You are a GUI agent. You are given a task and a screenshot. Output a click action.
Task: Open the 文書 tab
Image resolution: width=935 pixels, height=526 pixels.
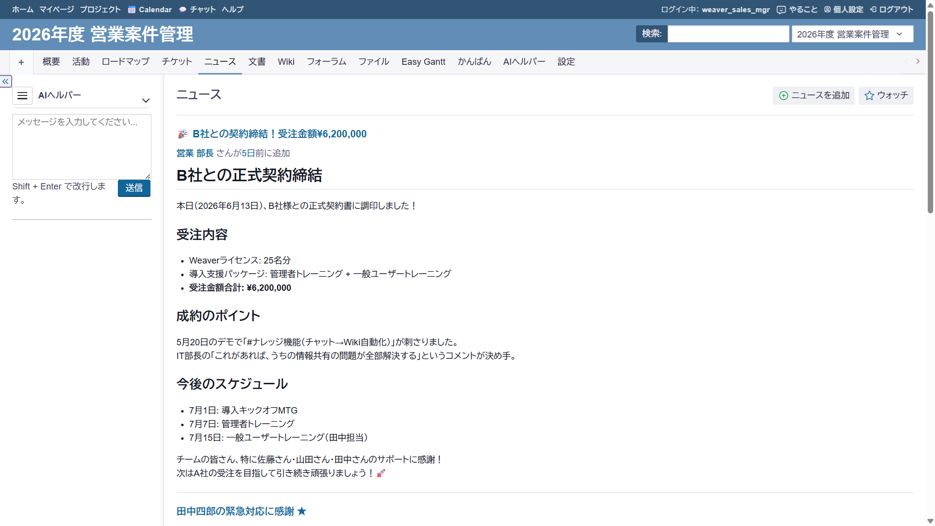tap(257, 62)
